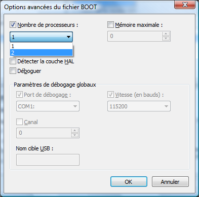Close the Options avancées dialog window

point(185,5)
